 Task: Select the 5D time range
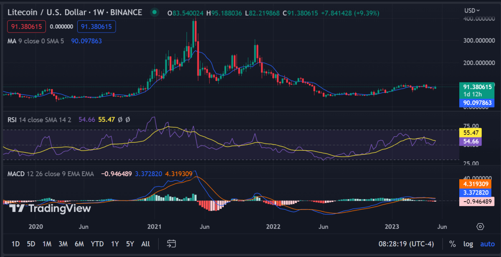[x=31, y=244]
